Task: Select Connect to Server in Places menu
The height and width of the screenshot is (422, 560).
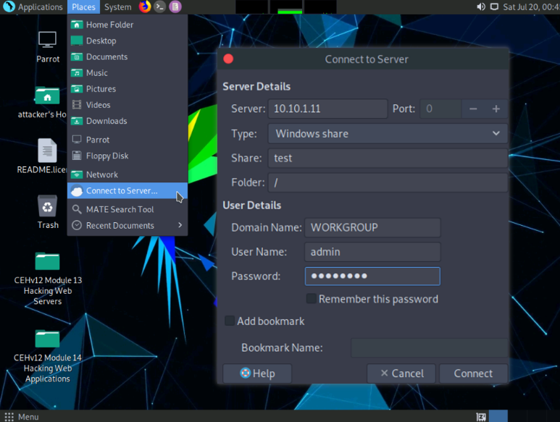Action: pos(122,191)
